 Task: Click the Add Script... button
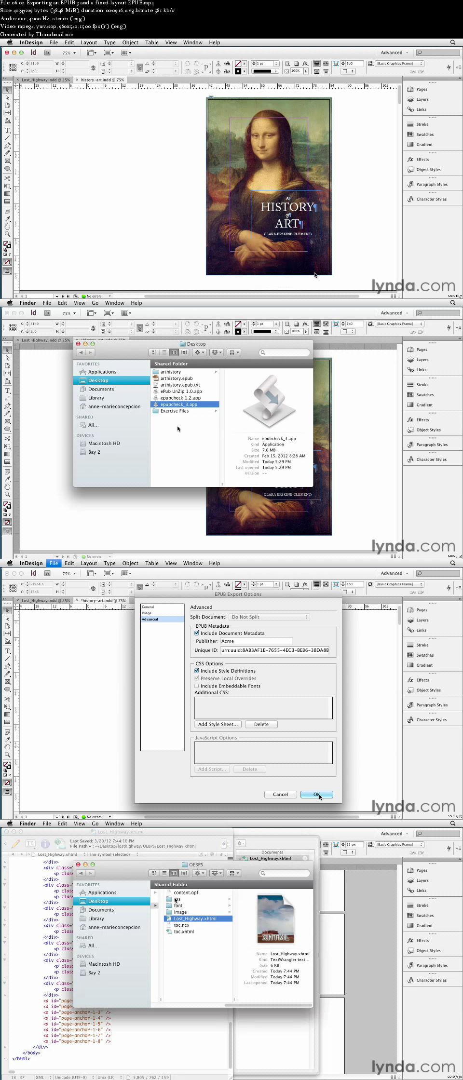click(212, 769)
